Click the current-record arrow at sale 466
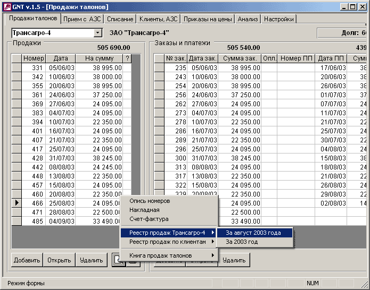Image resolution: width=370 pixels, height=290 pixels. point(17,203)
